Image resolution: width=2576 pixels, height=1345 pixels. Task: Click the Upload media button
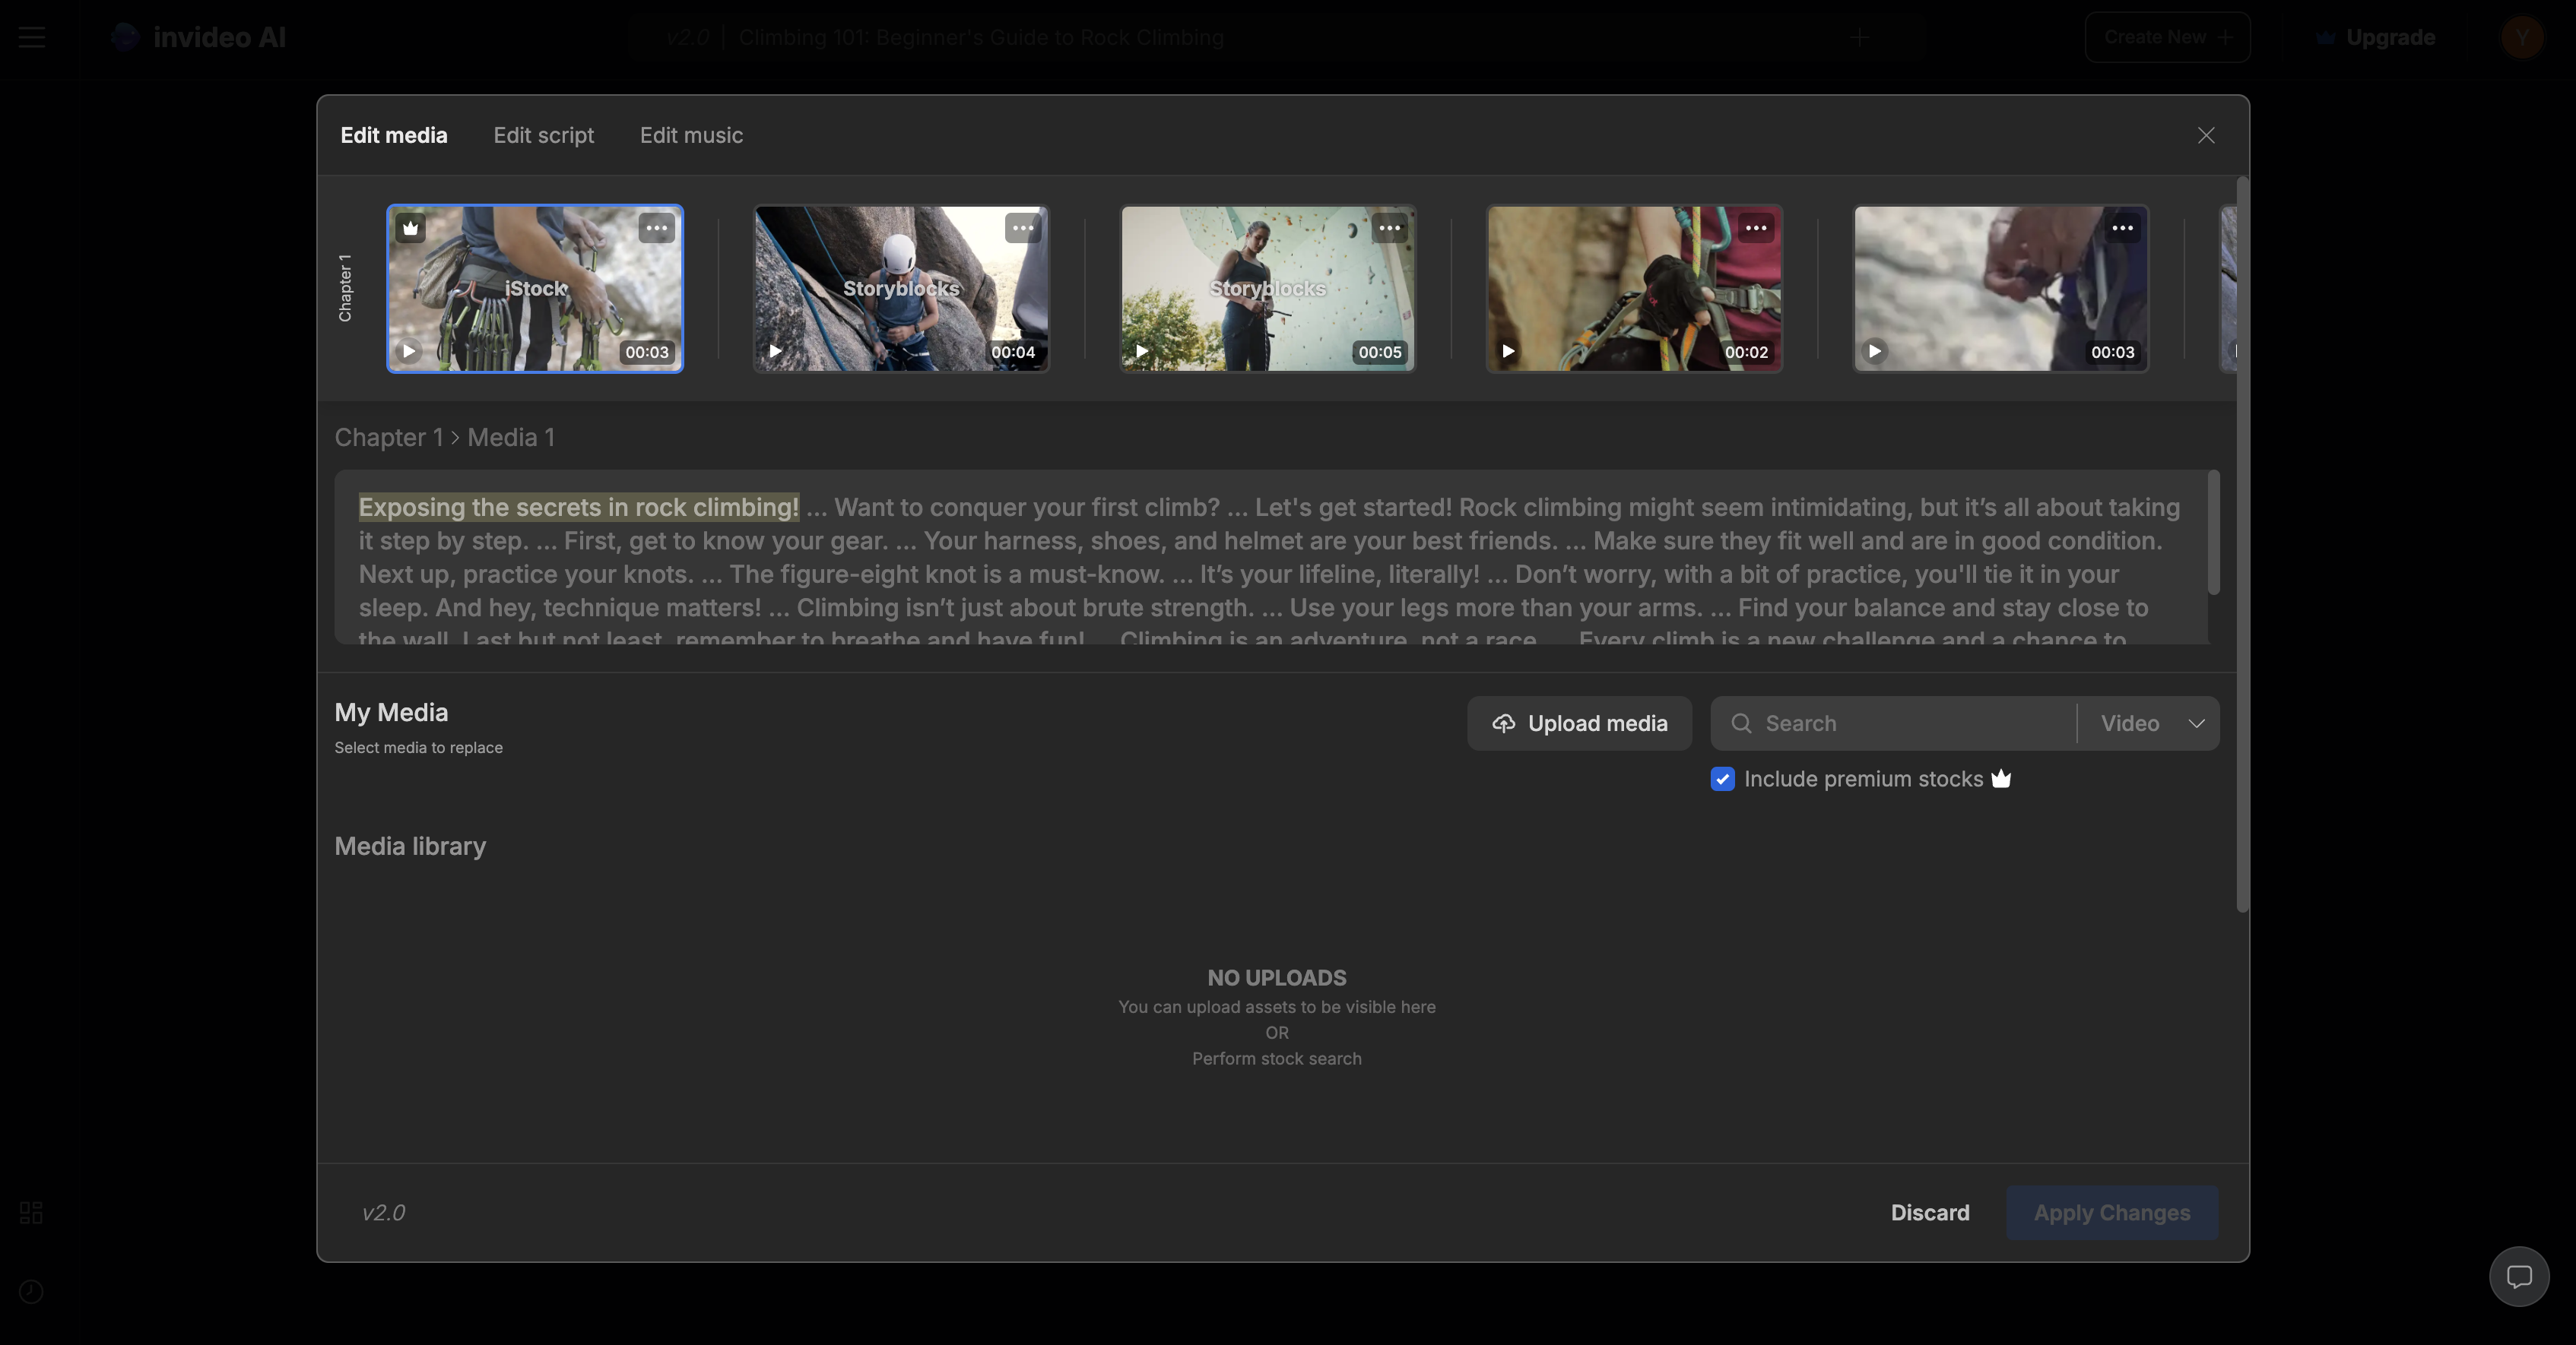point(1579,722)
